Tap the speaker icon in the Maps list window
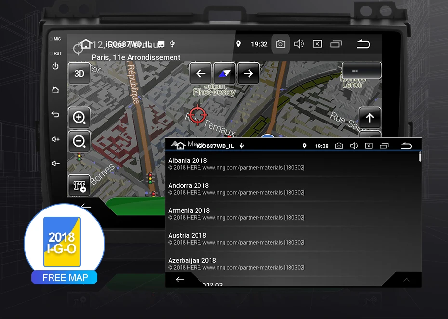 click(354, 146)
